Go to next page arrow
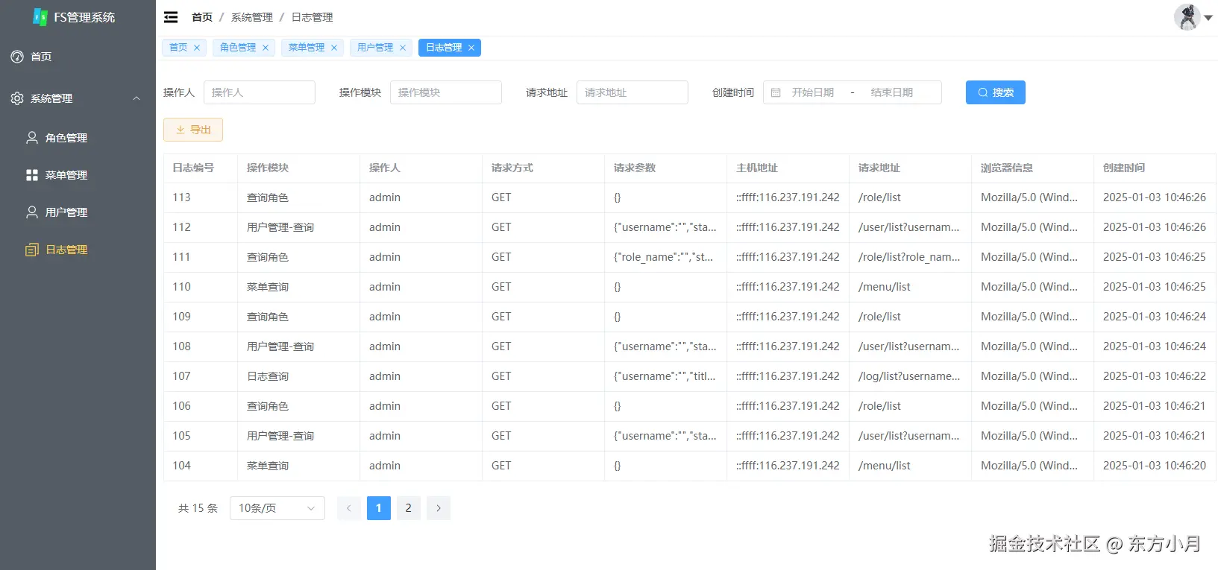This screenshot has width=1218, height=570. pyautogui.click(x=439, y=508)
